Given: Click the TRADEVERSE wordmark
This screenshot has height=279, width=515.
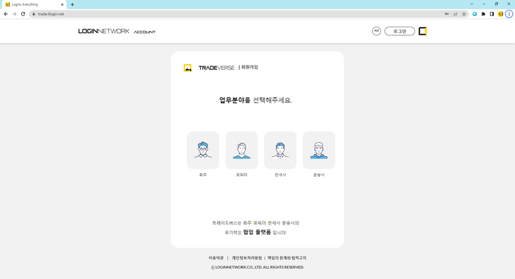Looking at the screenshot, I should (x=216, y=68).
